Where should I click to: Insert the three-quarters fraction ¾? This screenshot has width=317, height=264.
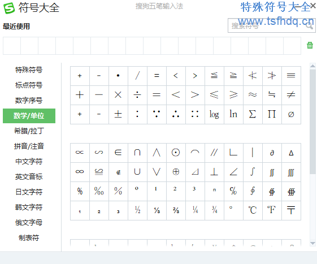pos(214,210)
